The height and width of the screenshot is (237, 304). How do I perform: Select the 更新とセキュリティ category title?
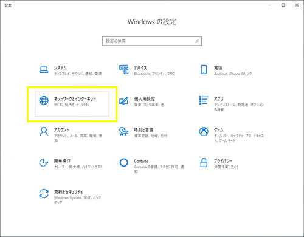[x=69, y=192]
